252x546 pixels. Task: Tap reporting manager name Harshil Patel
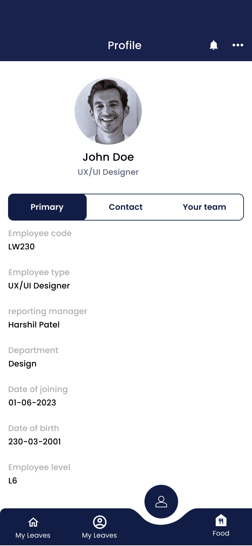pos(34,325)
